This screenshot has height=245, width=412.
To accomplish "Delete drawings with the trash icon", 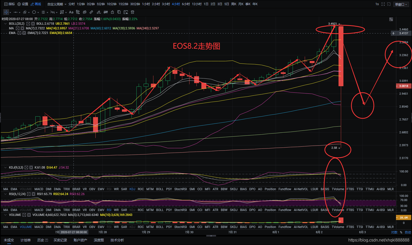I will [133, 12].
